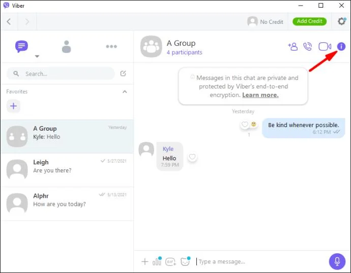The width and height of the screenshot is (351, 273).
Task: Click the Add Credit button
Action: pyautogui.click(x=310, y=21)
